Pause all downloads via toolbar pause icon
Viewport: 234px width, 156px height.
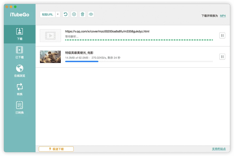74,14
